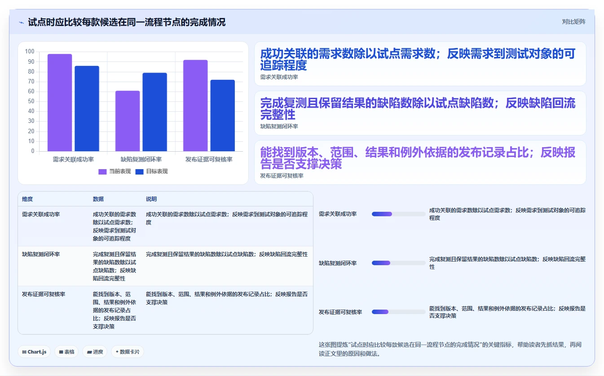Click the 100 tick on the chart y-axis
Image resolution: width=604 pixels, height=376 pixels.
pyautogui.click(x=30, y=52)
